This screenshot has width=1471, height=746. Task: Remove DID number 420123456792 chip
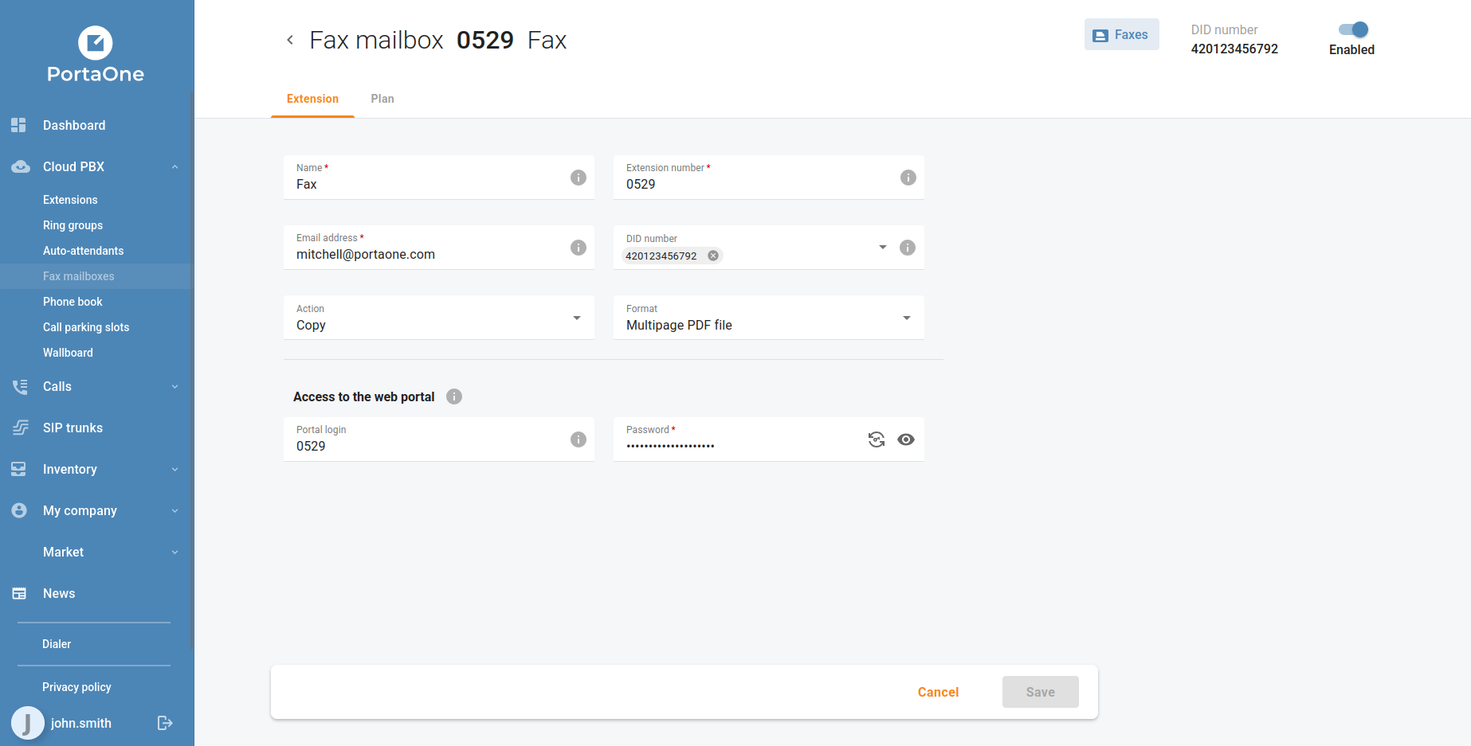[713, 256]
